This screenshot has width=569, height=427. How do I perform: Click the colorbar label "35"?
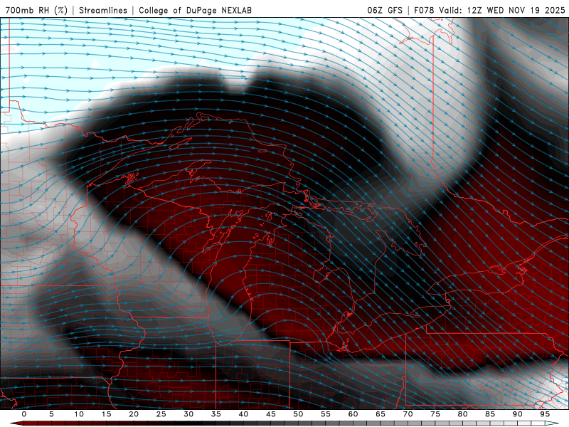tap(216, 414)
